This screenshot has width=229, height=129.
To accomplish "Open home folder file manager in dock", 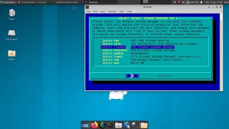I will coord(118,125).
